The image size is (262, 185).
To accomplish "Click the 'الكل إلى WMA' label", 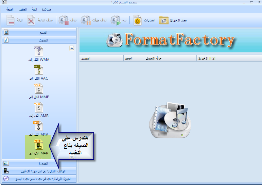I will tap(39, 60).
